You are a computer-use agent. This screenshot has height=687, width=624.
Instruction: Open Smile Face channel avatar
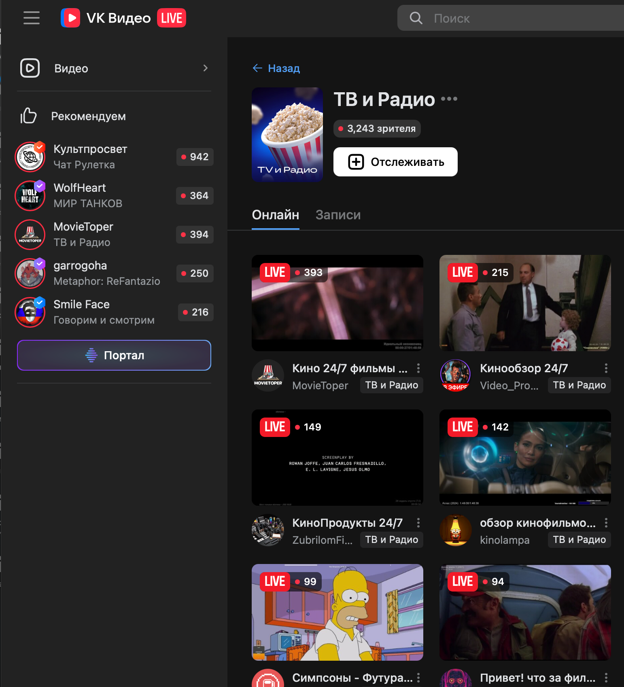point(30,312)
